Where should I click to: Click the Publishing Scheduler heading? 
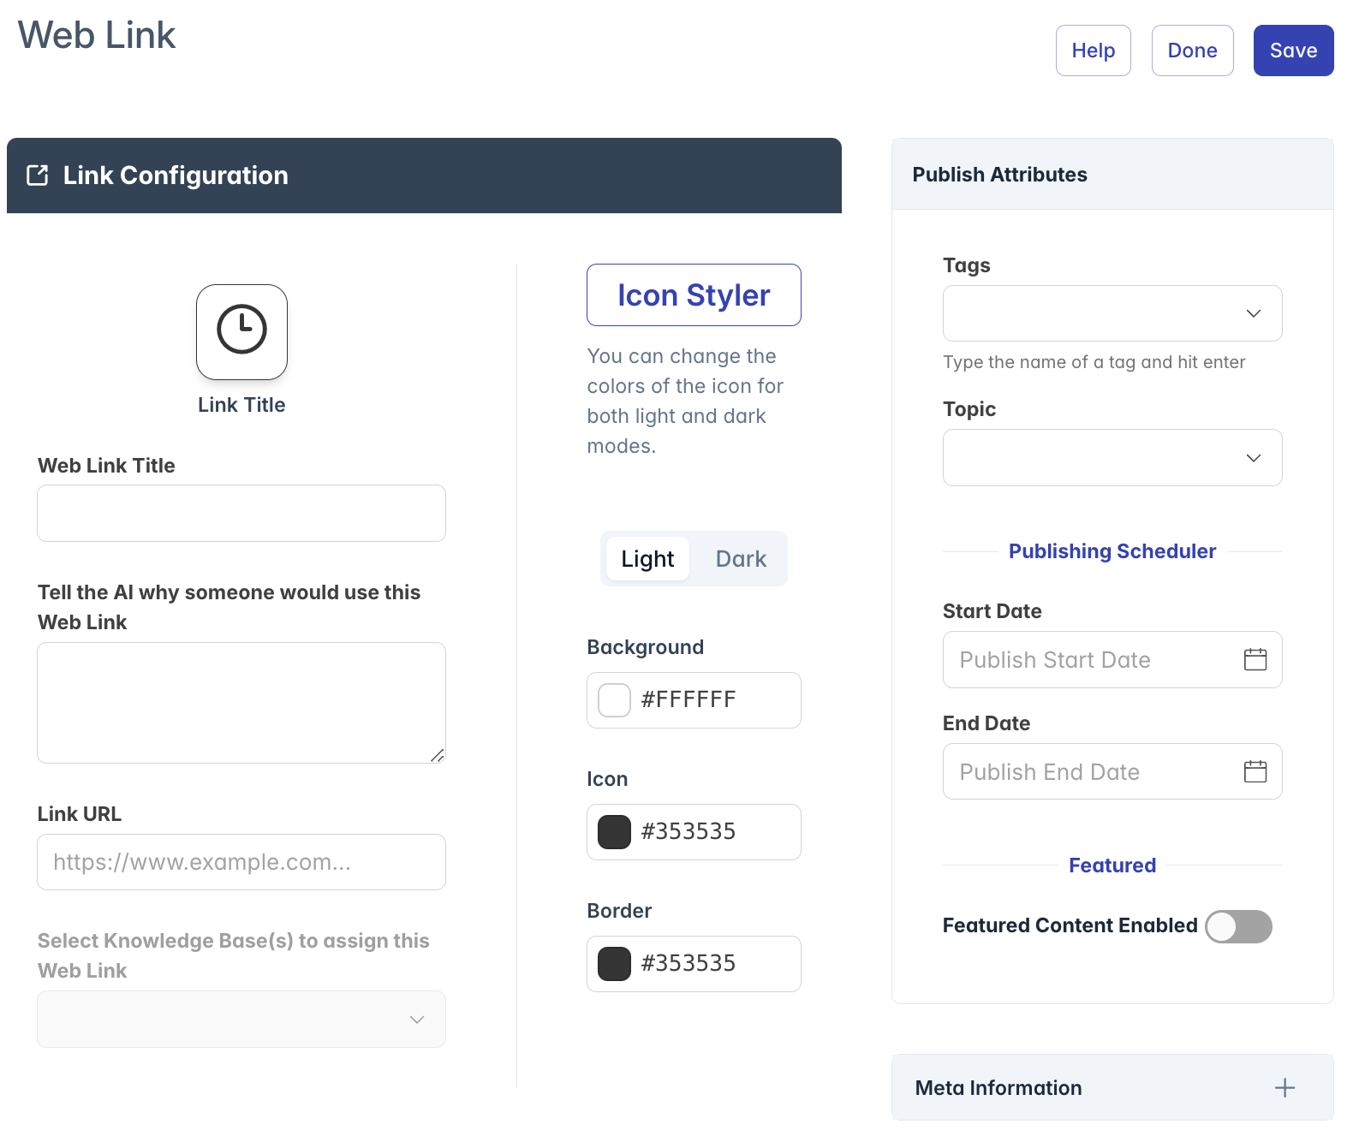tap(1112, 551)
